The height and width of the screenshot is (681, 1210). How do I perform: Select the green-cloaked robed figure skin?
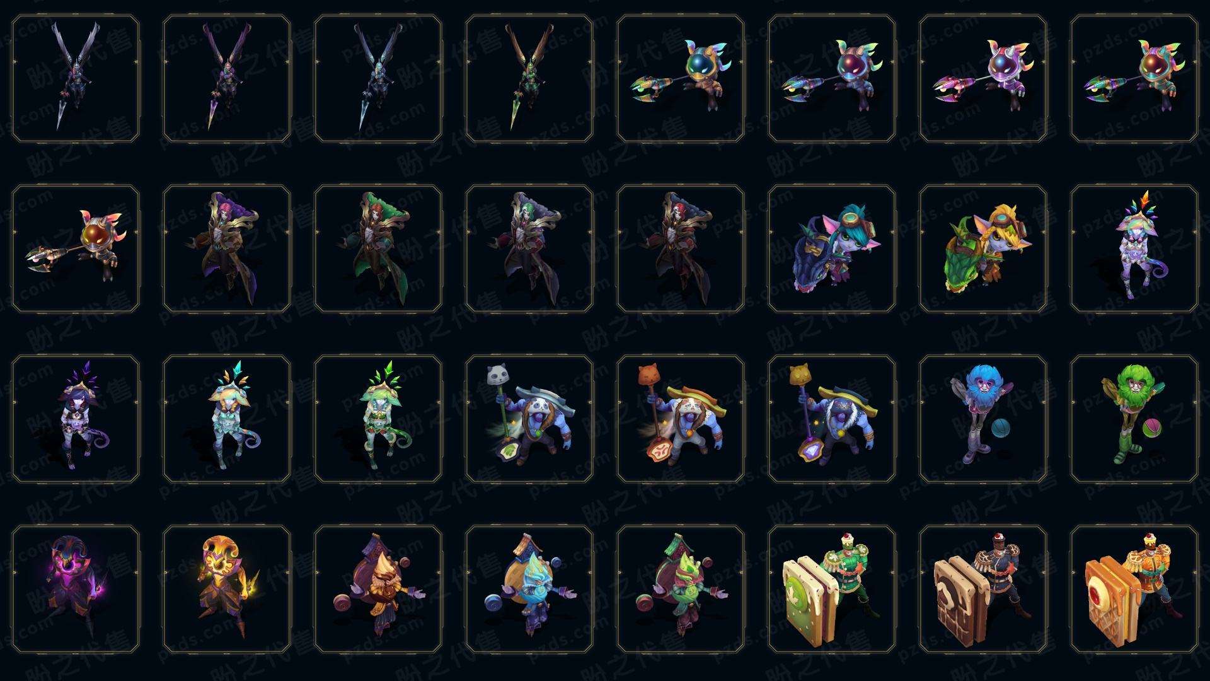(377, 248)
